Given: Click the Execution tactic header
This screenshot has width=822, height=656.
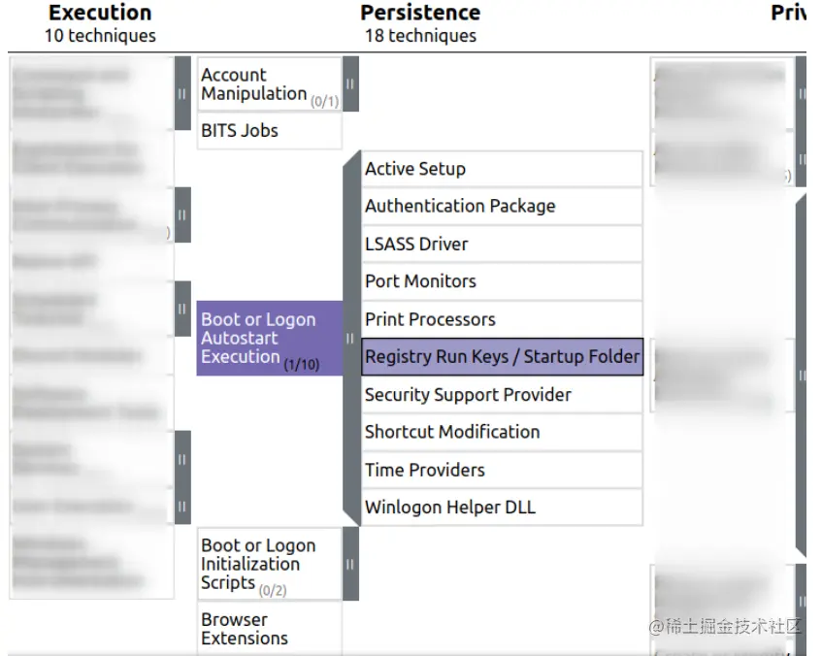Looking at the screenshot, I should point(100,14).
